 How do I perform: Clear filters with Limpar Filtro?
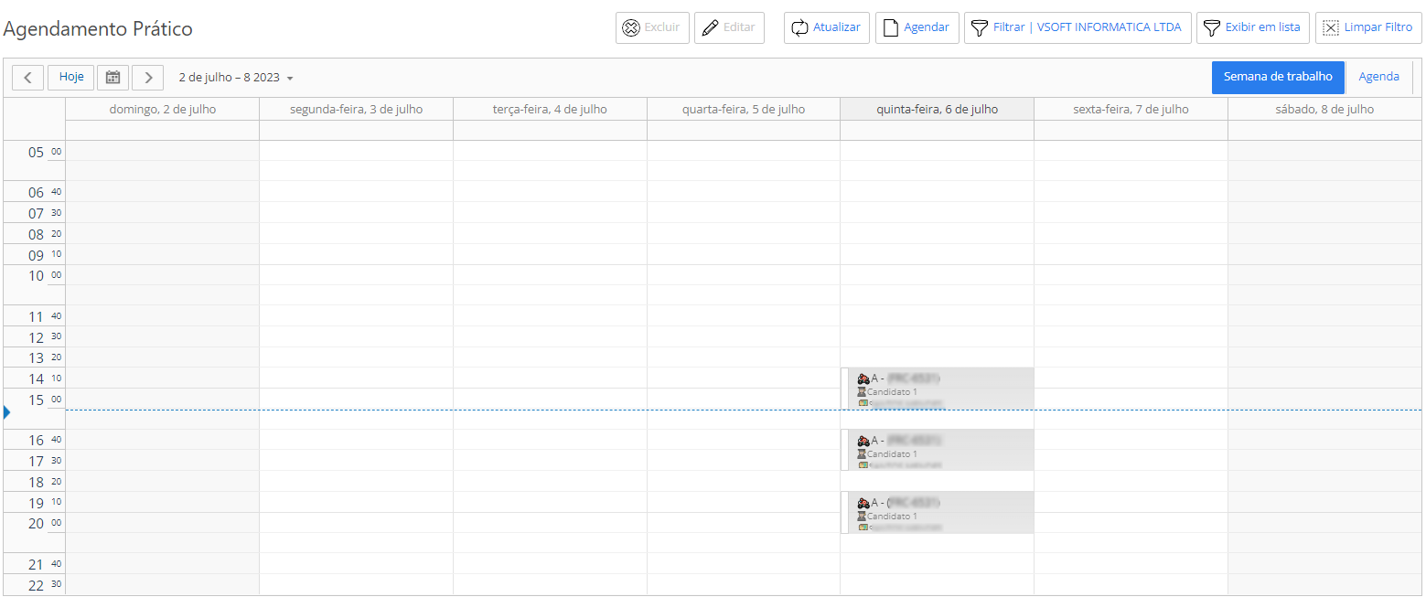click(1367, 27)
